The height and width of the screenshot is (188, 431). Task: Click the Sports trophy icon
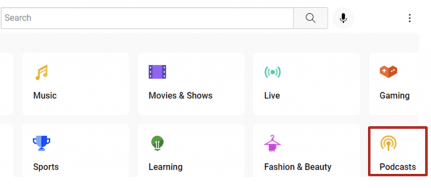pos(42,144)
